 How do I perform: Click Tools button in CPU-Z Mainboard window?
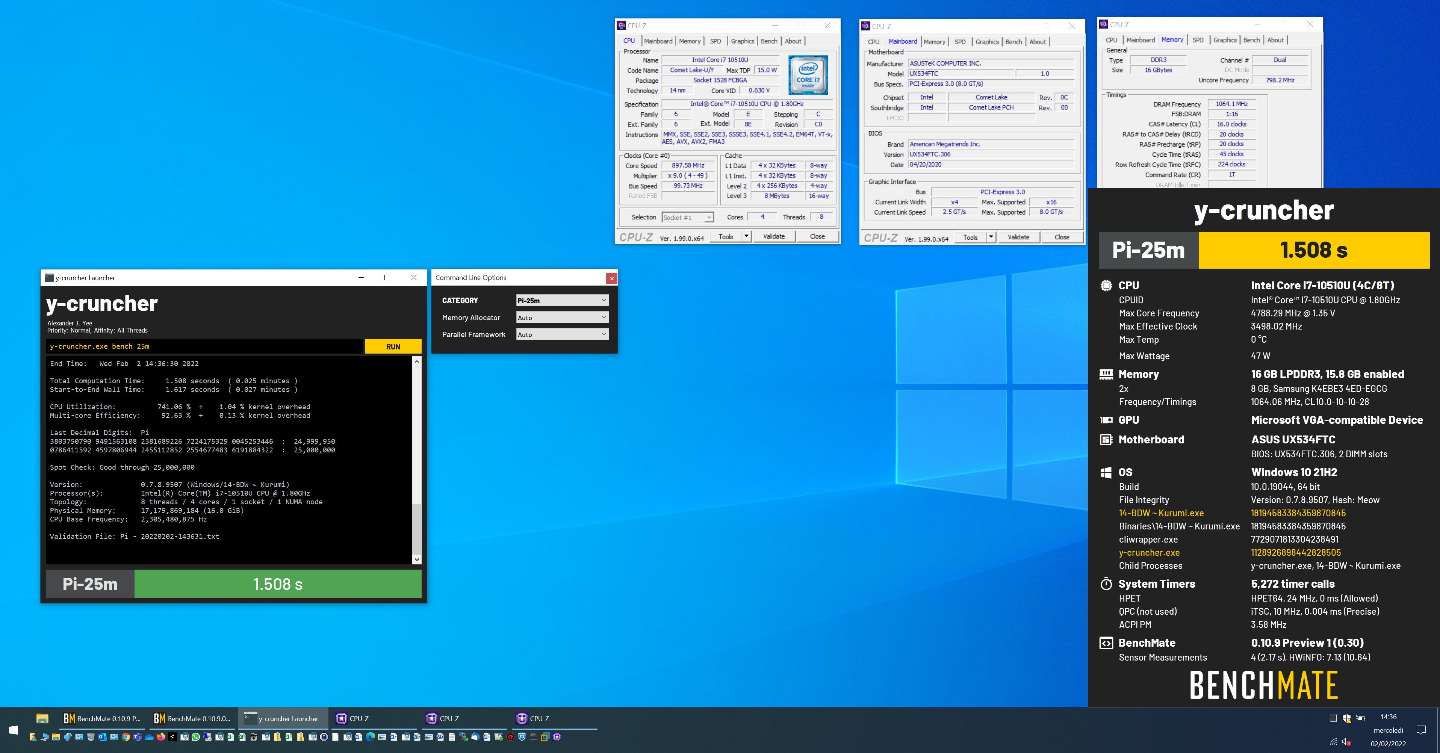[x=970, y=237]
